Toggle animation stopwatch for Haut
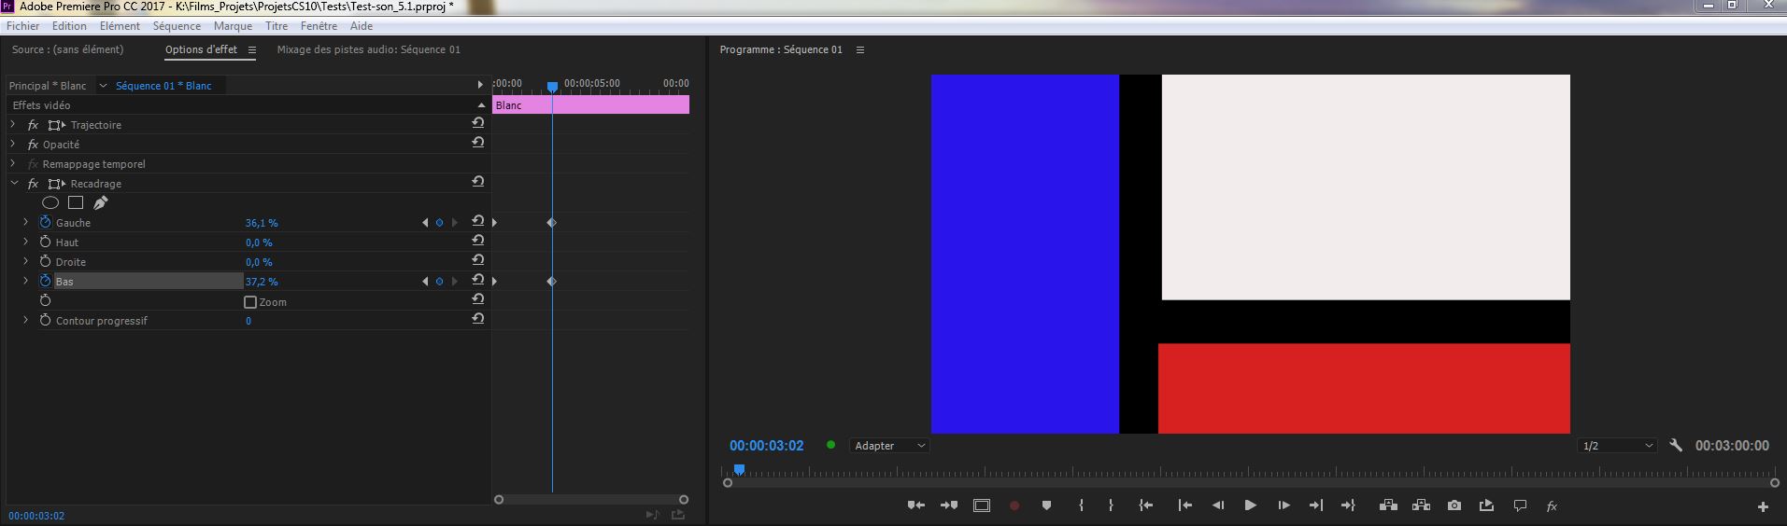The image size is (1787, 526). [45, 242]
